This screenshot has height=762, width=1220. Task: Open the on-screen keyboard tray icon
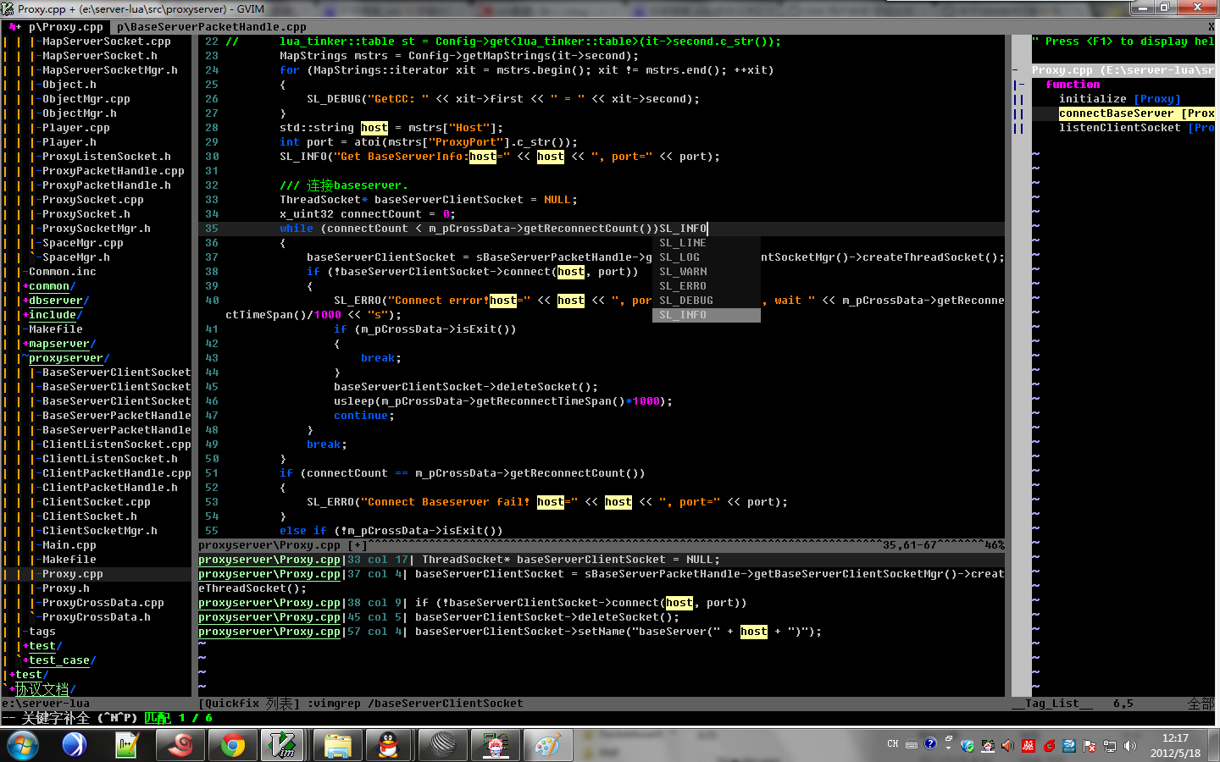click(x=912, y=745)
